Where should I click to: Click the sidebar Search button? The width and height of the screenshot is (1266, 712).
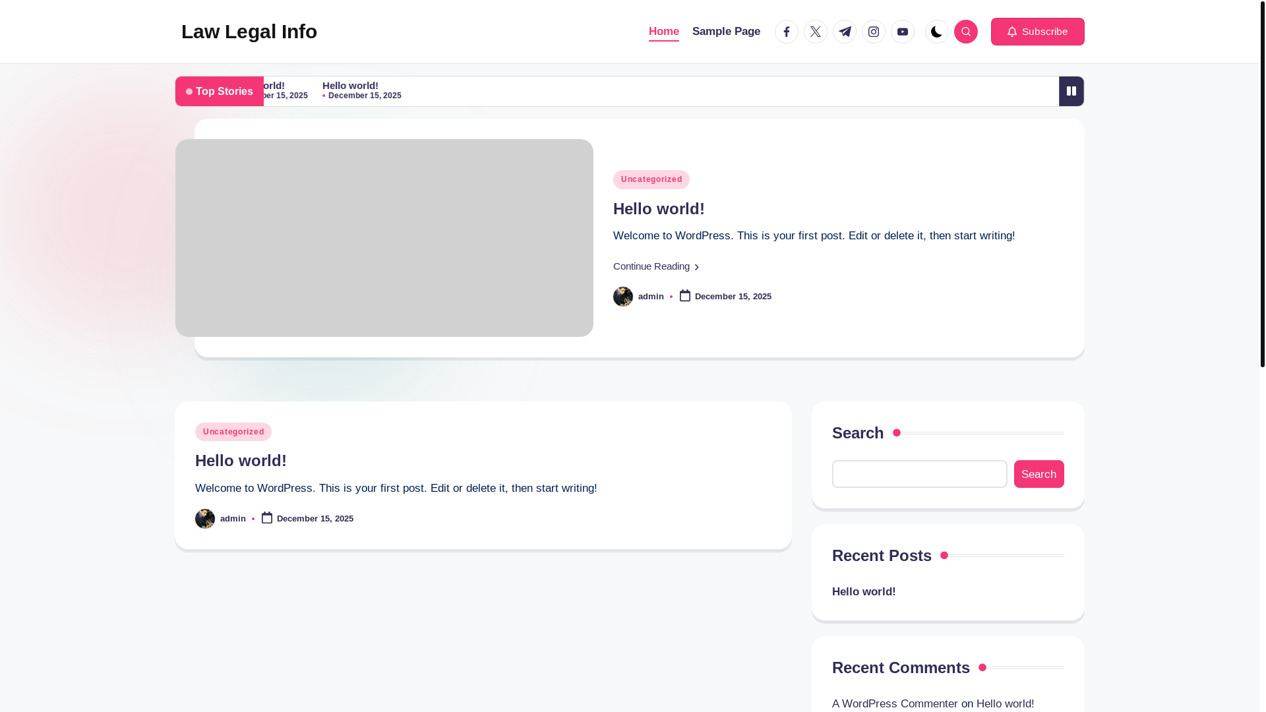pyautogui.click(x=1039, y=474)
